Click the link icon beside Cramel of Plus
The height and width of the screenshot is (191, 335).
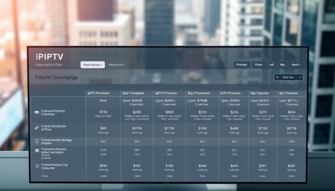click(x=37, y=127)
